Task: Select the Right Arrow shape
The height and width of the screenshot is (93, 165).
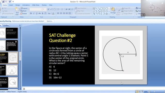Action: coord(102,11)
